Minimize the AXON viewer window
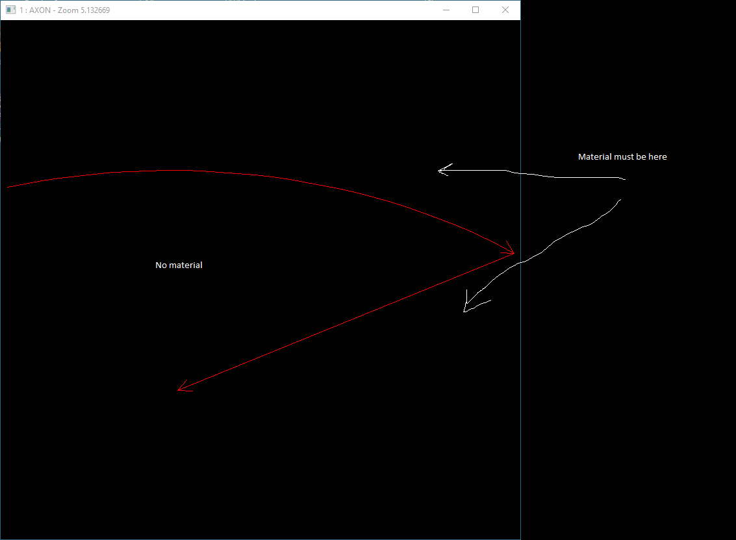736x540 pixels. tap(446, 10)
